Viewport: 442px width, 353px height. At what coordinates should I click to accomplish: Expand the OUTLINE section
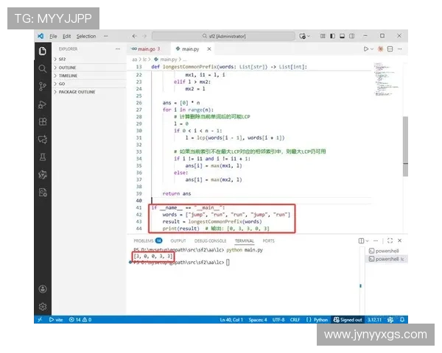coord(67,67)
